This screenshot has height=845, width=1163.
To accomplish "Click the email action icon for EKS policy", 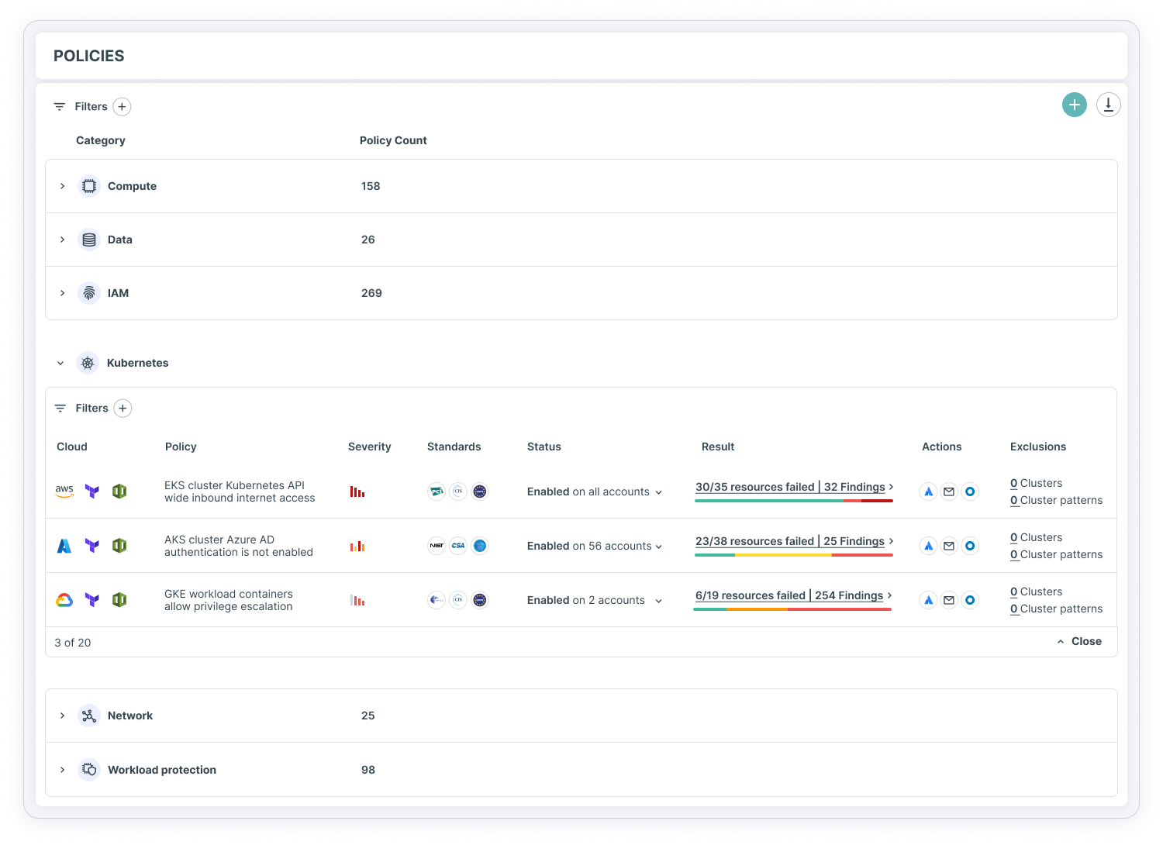I will pyautogui.click(x=949, y=491).
